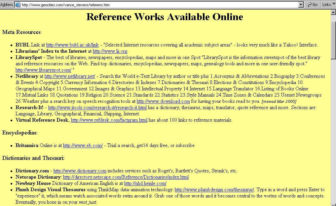Image resolution: width=336 pixels, height=206 pixels.
Task: Open the Netscape Dictionary directory link
Action: click(126, 177)
